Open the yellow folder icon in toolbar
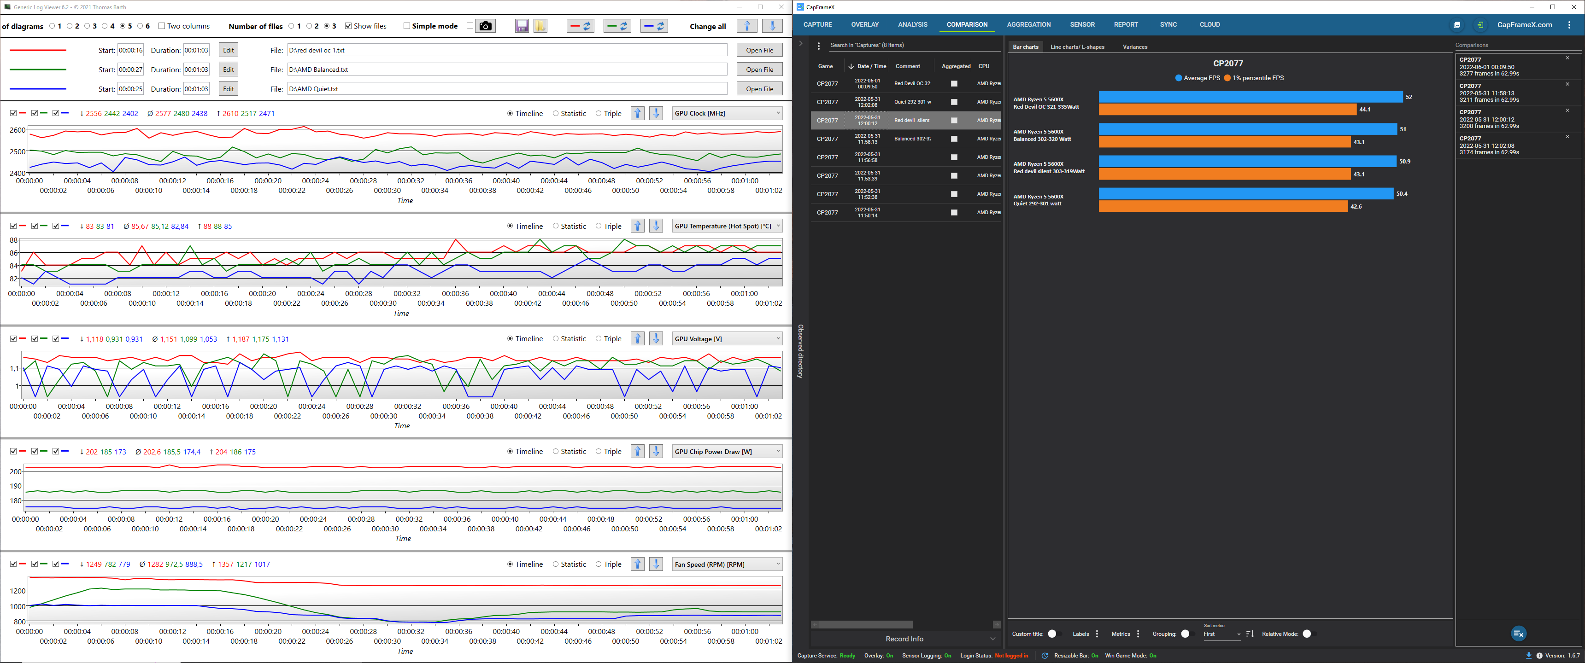 click(540, 26)
